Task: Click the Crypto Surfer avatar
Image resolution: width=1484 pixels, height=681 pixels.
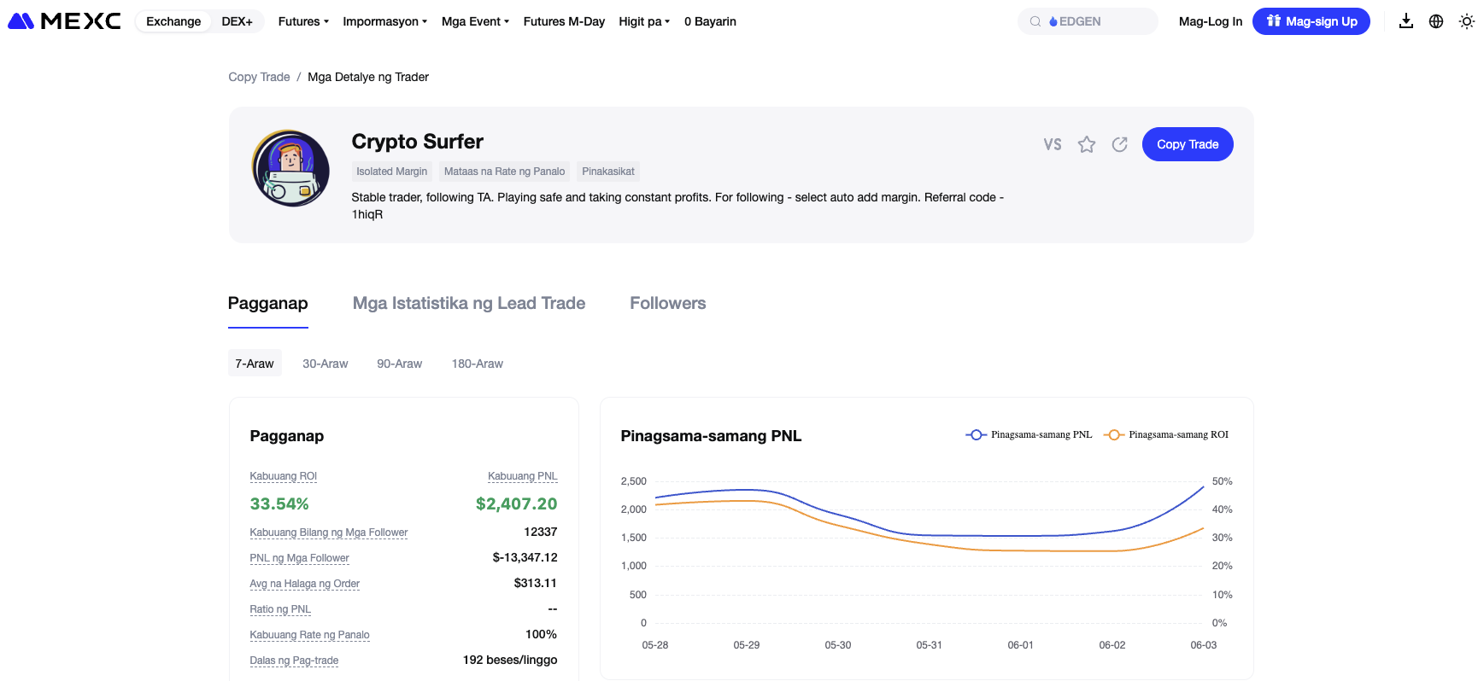Action: pos(290,168)
